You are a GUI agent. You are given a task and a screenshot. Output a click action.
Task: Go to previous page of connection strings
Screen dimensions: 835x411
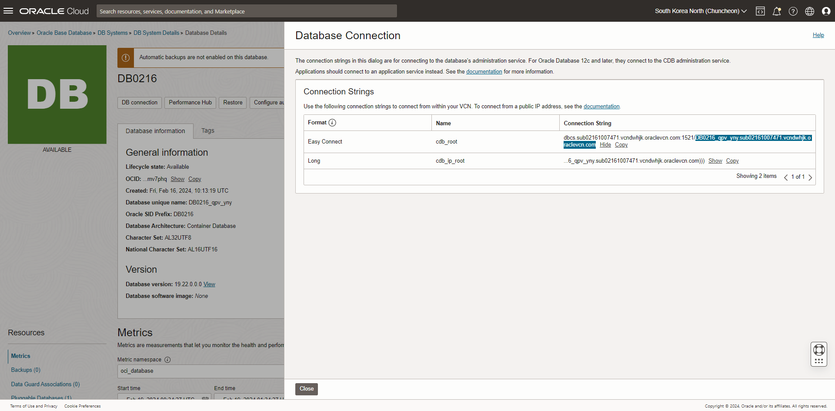786,177
